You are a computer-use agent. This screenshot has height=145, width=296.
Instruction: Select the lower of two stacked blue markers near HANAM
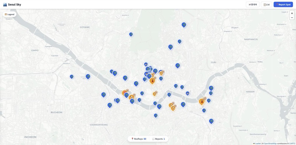[211, 93]
